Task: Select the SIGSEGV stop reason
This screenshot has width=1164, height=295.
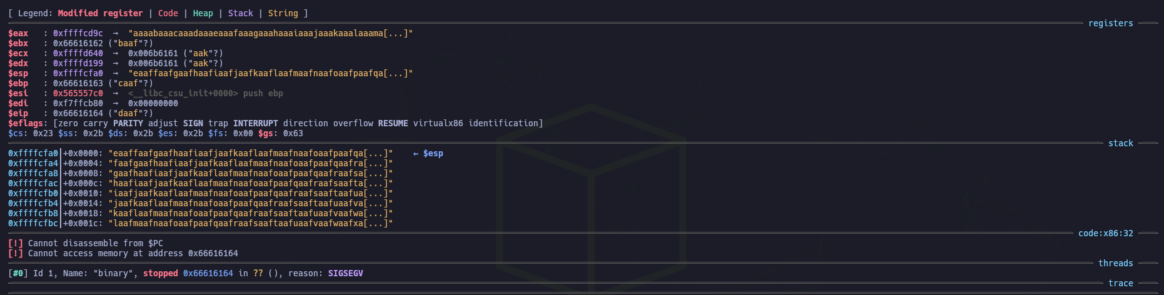Action: [x=345, y=273]
